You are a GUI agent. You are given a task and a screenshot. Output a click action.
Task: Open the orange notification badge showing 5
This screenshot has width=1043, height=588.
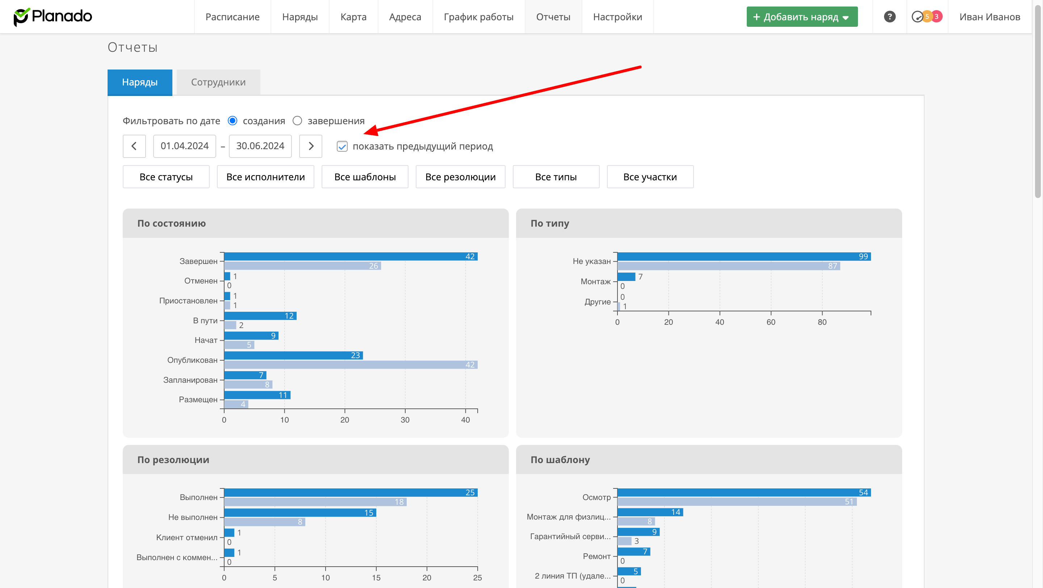[x=927, y=17]
